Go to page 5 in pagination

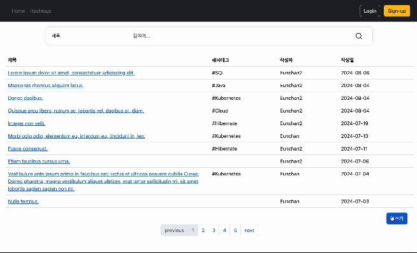[x=235, y=230]
